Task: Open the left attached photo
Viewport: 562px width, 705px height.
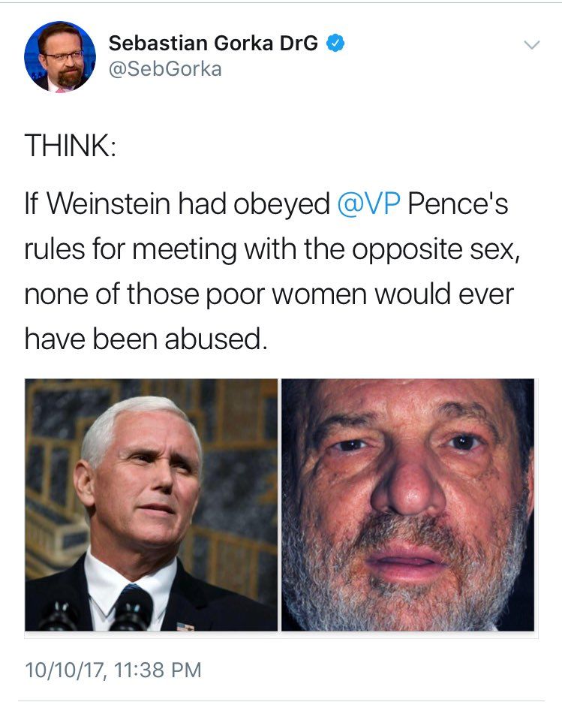Action: (x=151, y=505)
